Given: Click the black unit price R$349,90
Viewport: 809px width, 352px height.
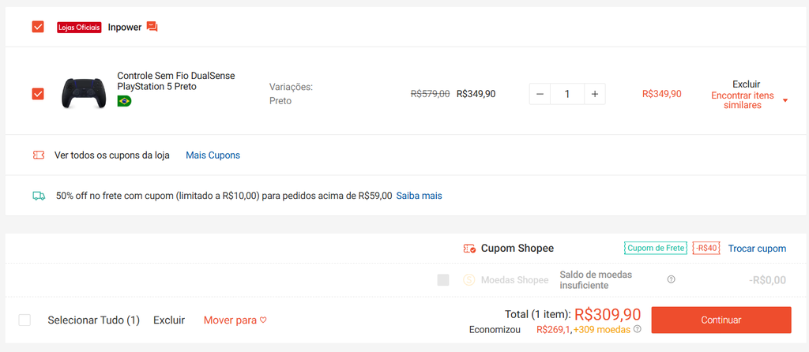Looking at the screenshot, I should click(476, 94).
